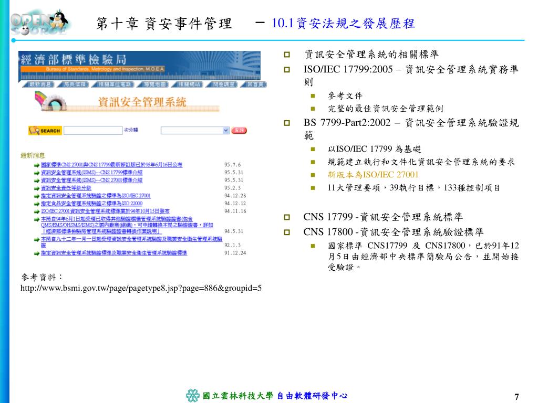Click green arrow beside 本局自九十二年一月一日 item

37,239
